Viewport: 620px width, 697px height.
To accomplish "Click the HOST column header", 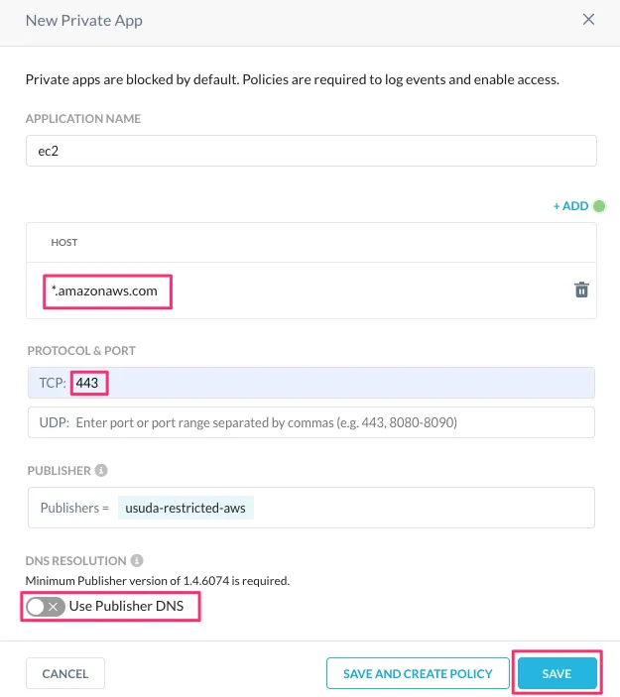I will (64, 242).
